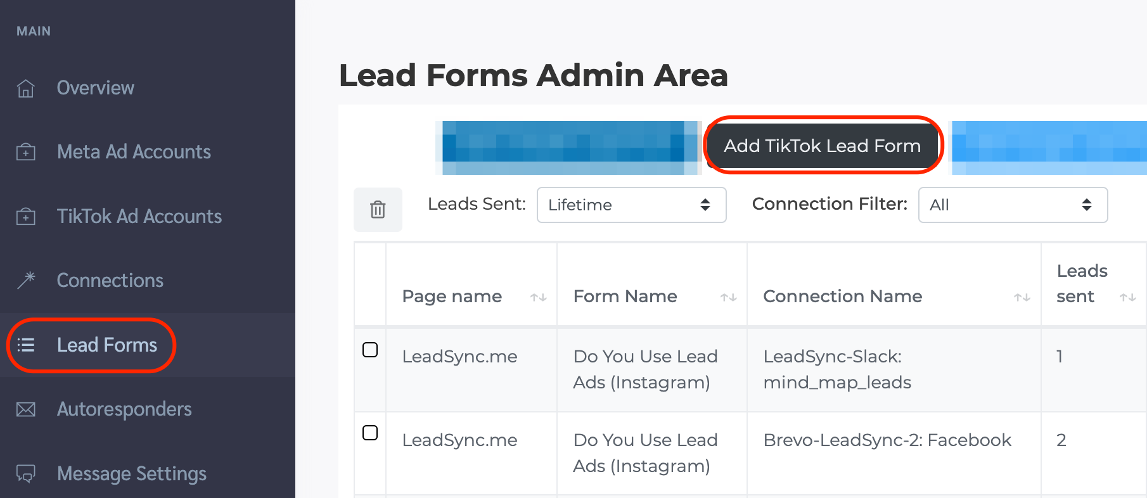
Task: Click the Lead Forms list icon
Action: (x=25, y=345)
